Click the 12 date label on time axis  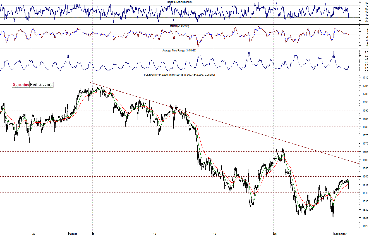pos(154,234)
